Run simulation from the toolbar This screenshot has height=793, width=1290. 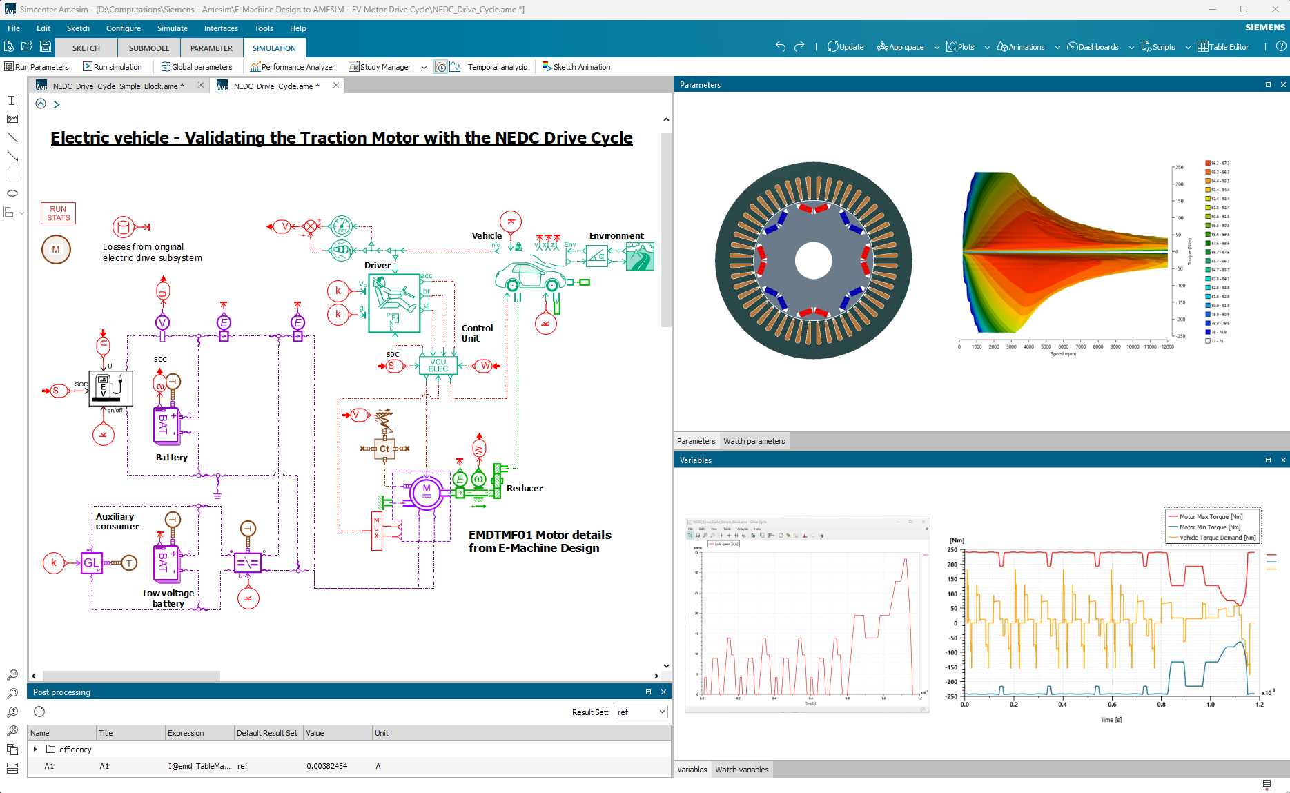click(113, 66)
